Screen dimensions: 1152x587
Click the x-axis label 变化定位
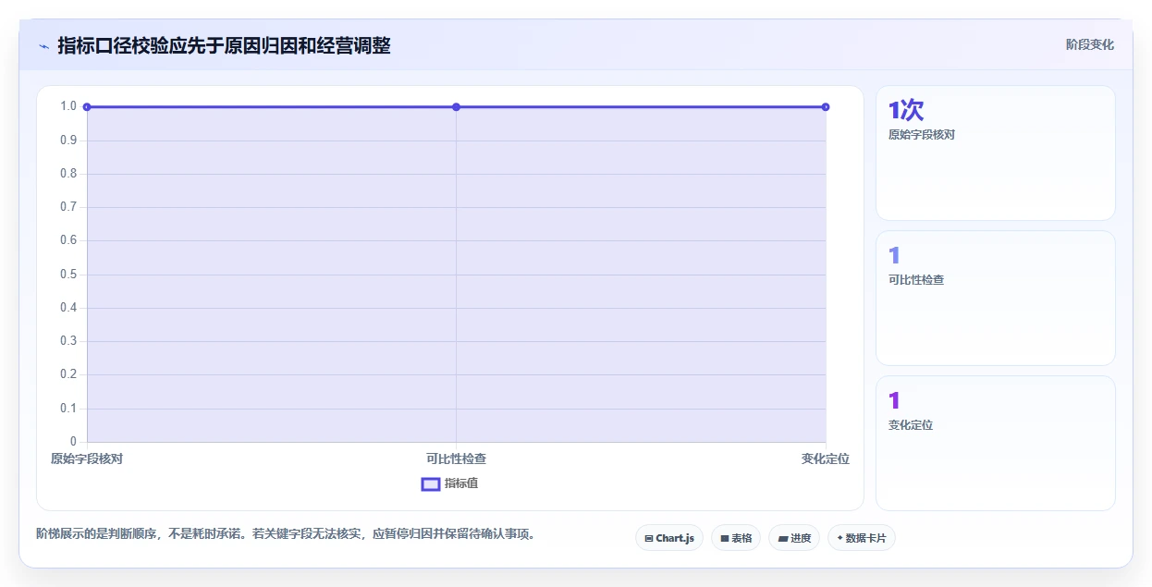click(826, 459)
